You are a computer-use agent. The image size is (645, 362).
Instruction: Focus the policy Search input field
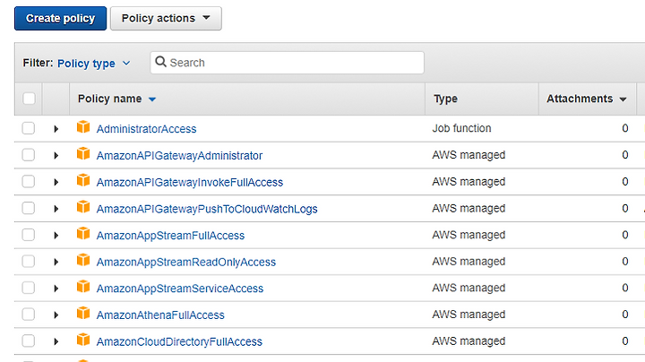pos(288,63)
